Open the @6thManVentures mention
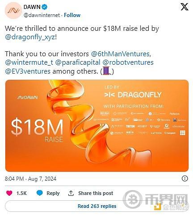This screenshot has height=215, width=193. [x=120, y=54]
